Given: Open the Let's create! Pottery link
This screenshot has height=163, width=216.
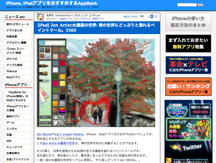Looking at the screenshot, I should pos(69,134).
